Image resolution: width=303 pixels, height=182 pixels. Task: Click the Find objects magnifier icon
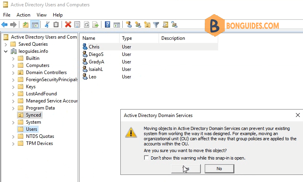(165, 25)
